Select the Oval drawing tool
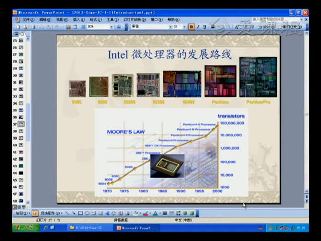The height and width of the screenshot is (241, 321). pyautogui.click(x=87, y=213)
